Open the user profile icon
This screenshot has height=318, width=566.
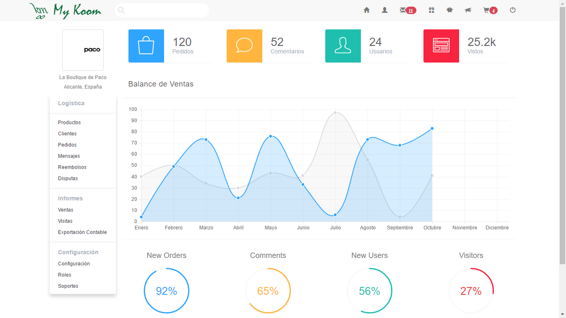tap(385, 10)
